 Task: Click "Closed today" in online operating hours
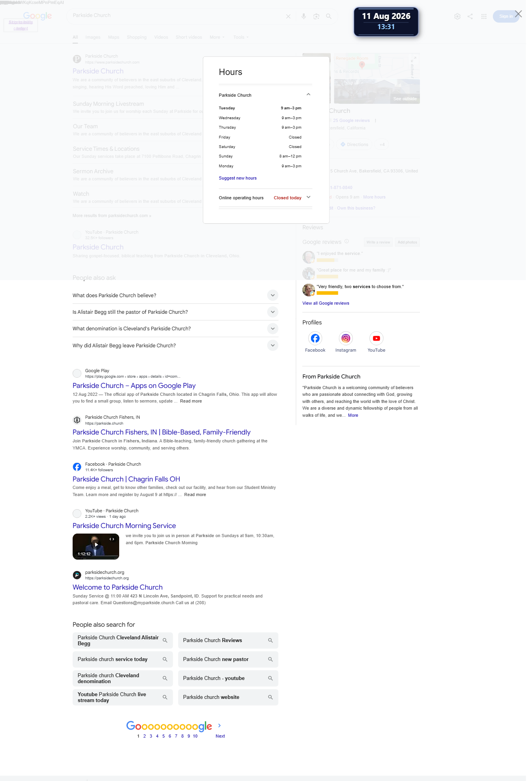288,198
